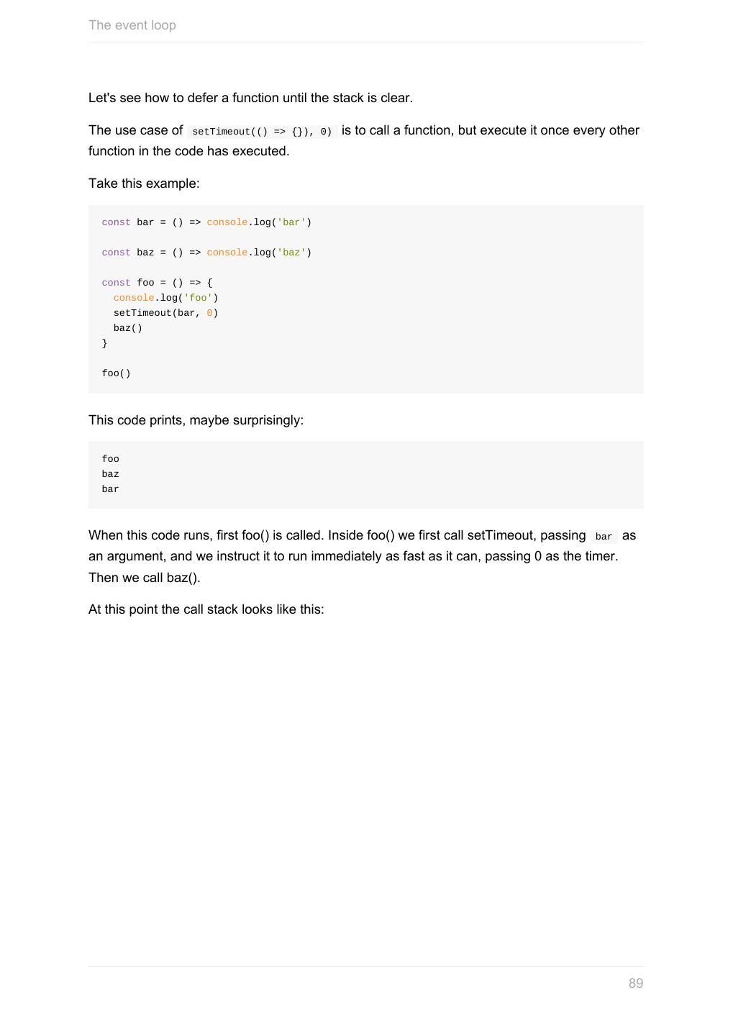Click the "baz" line in the output block
Screen dimensions: 733x1036
pyautogui.click(x=111, y=474)
